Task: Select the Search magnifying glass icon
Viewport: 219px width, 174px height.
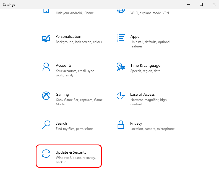Action: 46,125
